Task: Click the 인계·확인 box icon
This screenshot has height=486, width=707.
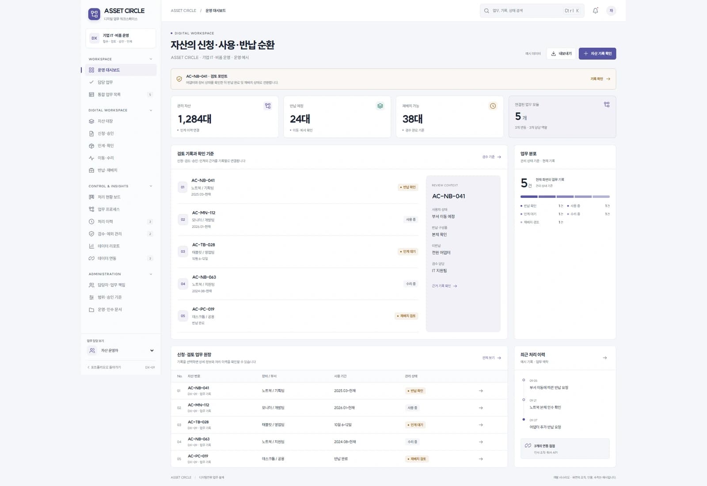Action: coord(91,146)
